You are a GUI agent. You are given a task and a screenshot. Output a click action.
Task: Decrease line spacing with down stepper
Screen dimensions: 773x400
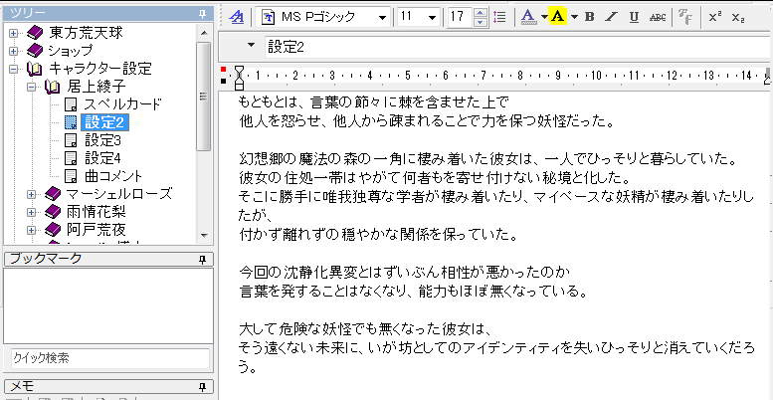[x=481, y=22]
